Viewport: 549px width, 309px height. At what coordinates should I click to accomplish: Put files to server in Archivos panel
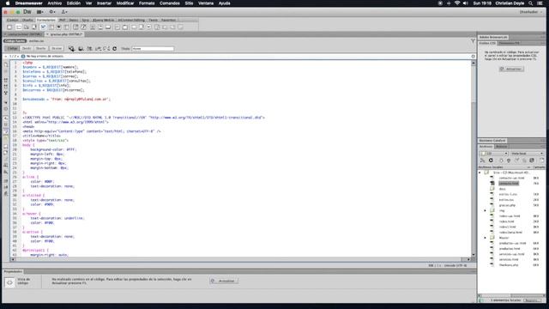click(509, 161)
